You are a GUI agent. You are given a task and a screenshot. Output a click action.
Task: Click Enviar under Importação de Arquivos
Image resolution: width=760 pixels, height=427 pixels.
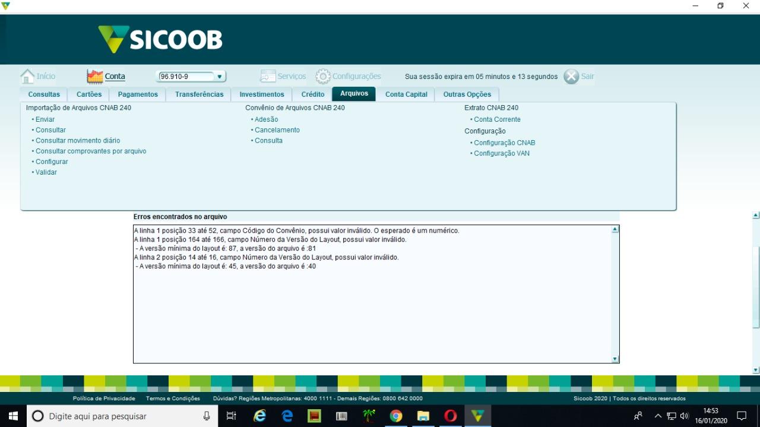(45, 119)
